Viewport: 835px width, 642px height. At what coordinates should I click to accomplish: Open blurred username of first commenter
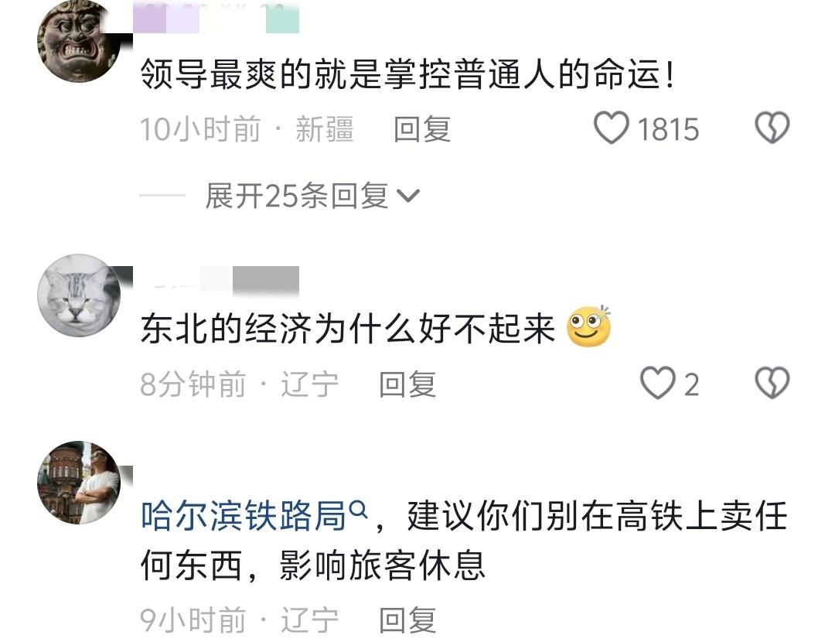[216, 17]
